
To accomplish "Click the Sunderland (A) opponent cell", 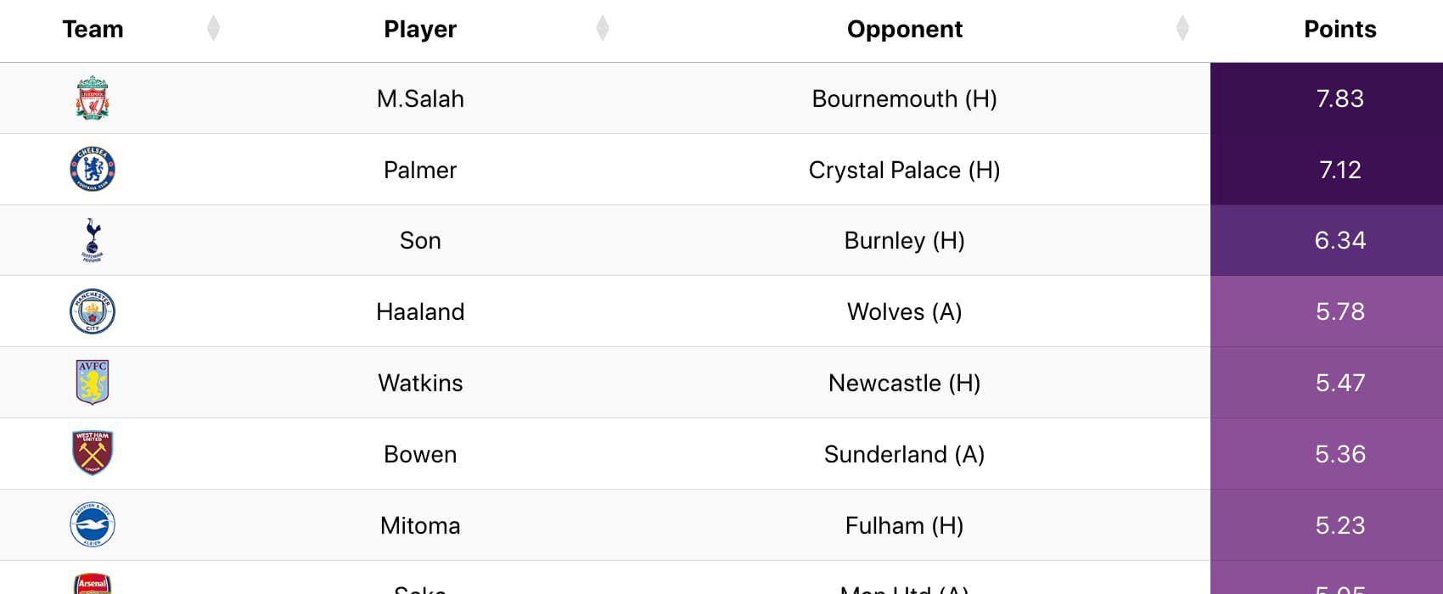I will coord(904,454).
